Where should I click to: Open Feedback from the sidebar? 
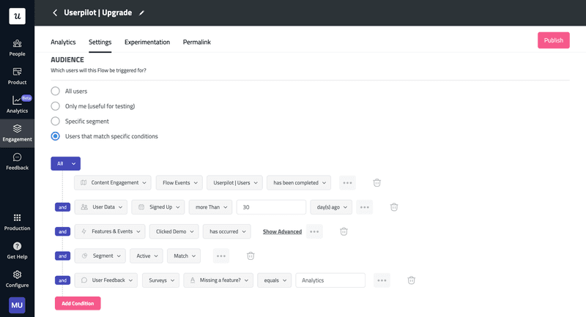(x=17, y=161)
